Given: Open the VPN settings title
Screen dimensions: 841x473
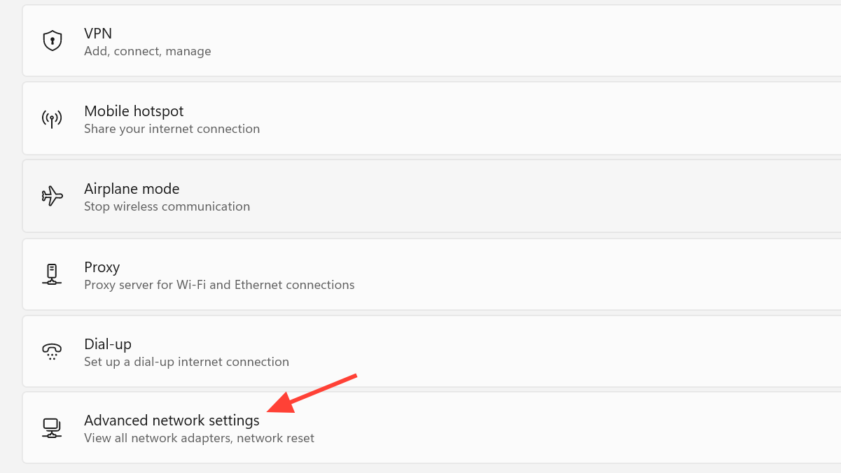Looking at the screenshot, I should click(98, 34).
